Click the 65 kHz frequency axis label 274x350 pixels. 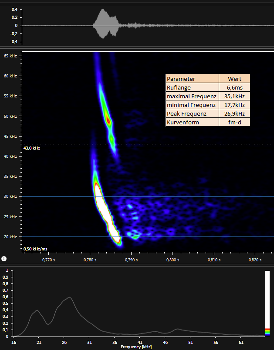coord(10,56)
